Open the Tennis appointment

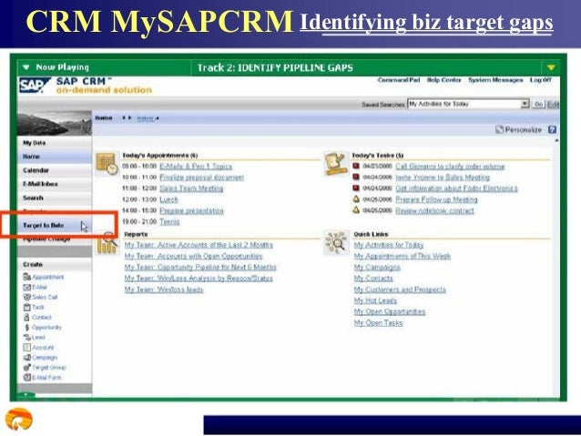[169, 222]
